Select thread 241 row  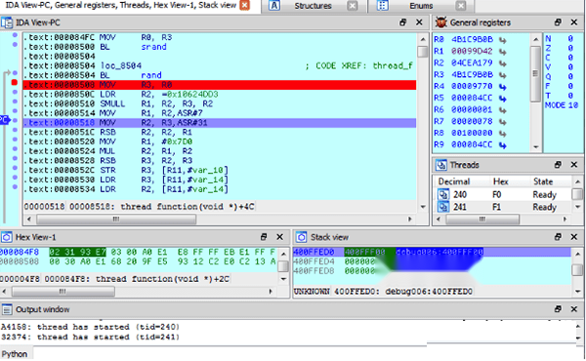click(503, 207)
